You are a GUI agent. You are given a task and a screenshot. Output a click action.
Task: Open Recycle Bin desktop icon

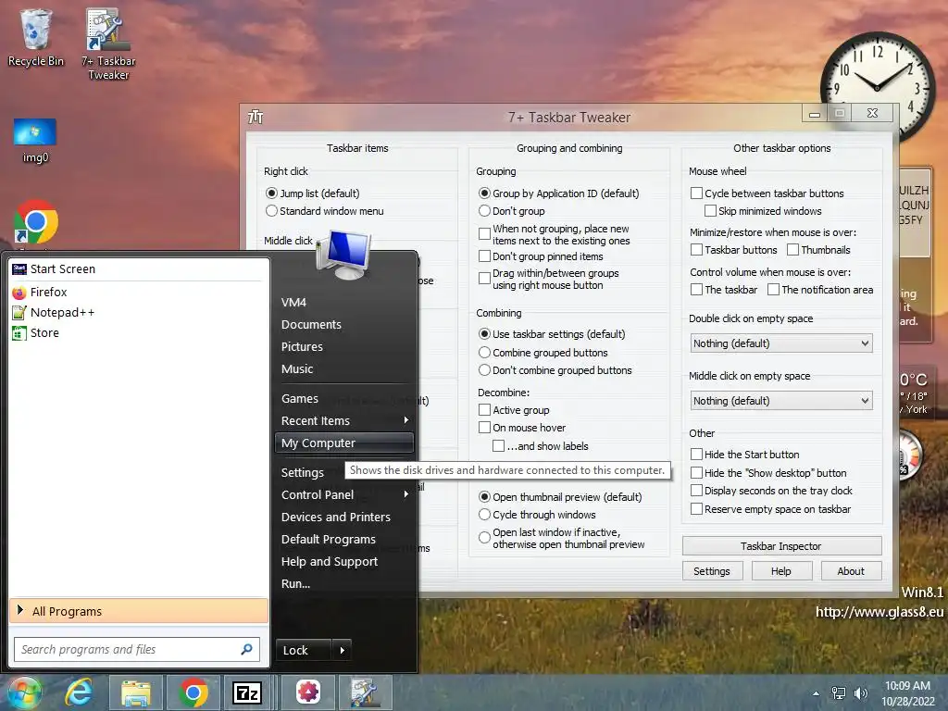coord(36,37)
